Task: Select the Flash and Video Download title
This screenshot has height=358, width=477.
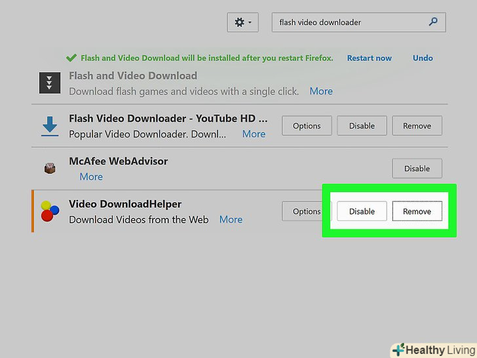Action: [133, 76]
